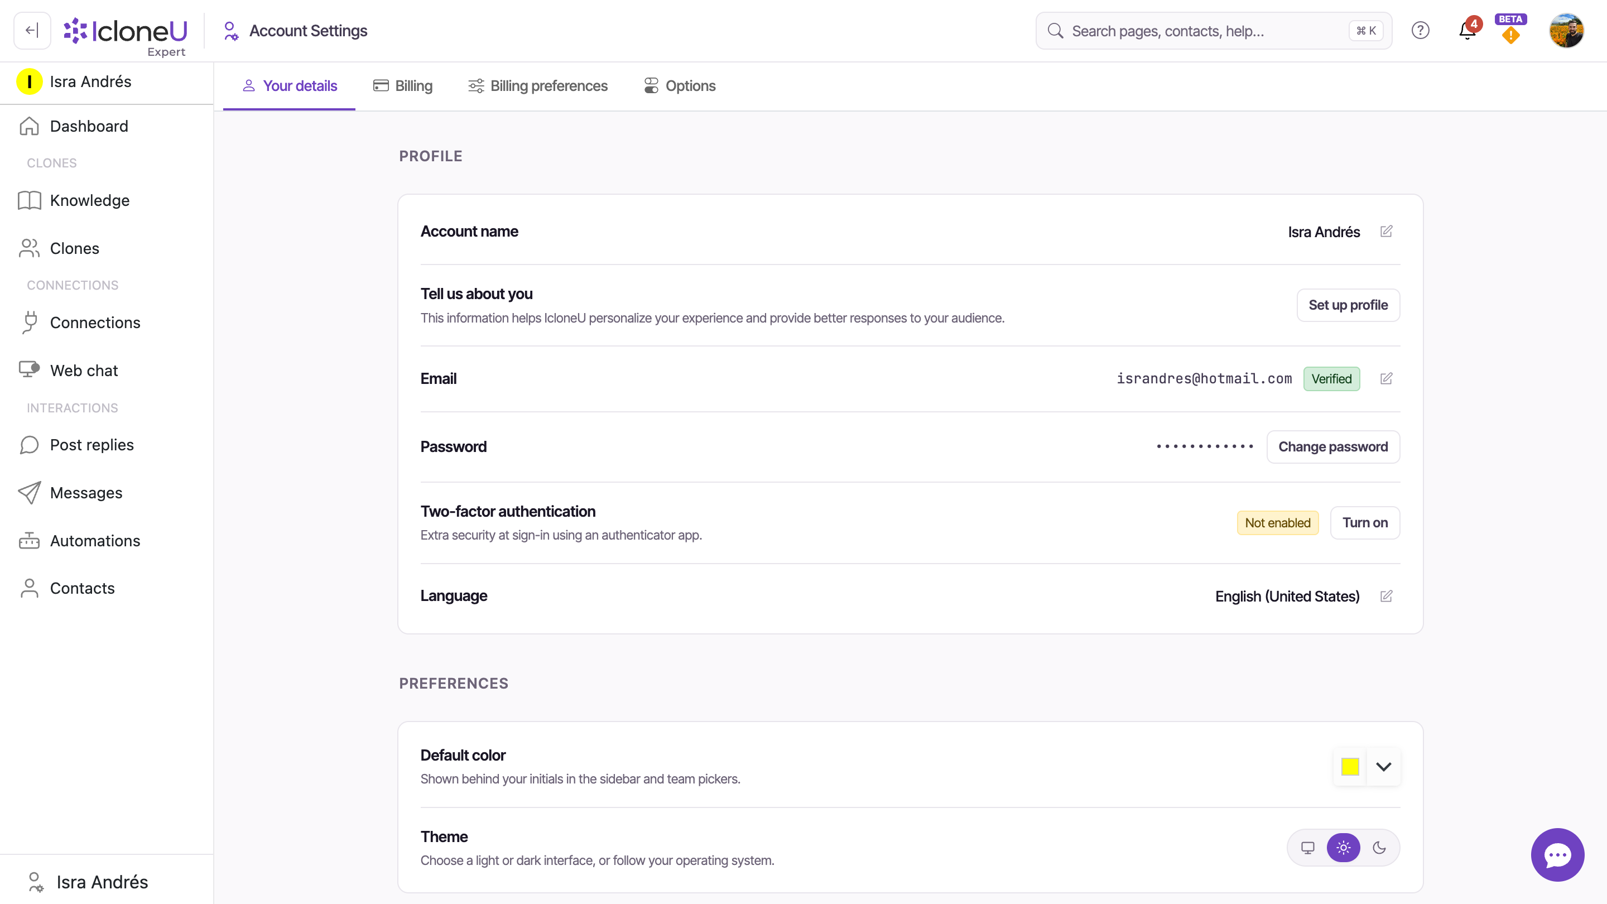Open Messages paper plane item
The image size is (1607, 904).
coord(107,493)
